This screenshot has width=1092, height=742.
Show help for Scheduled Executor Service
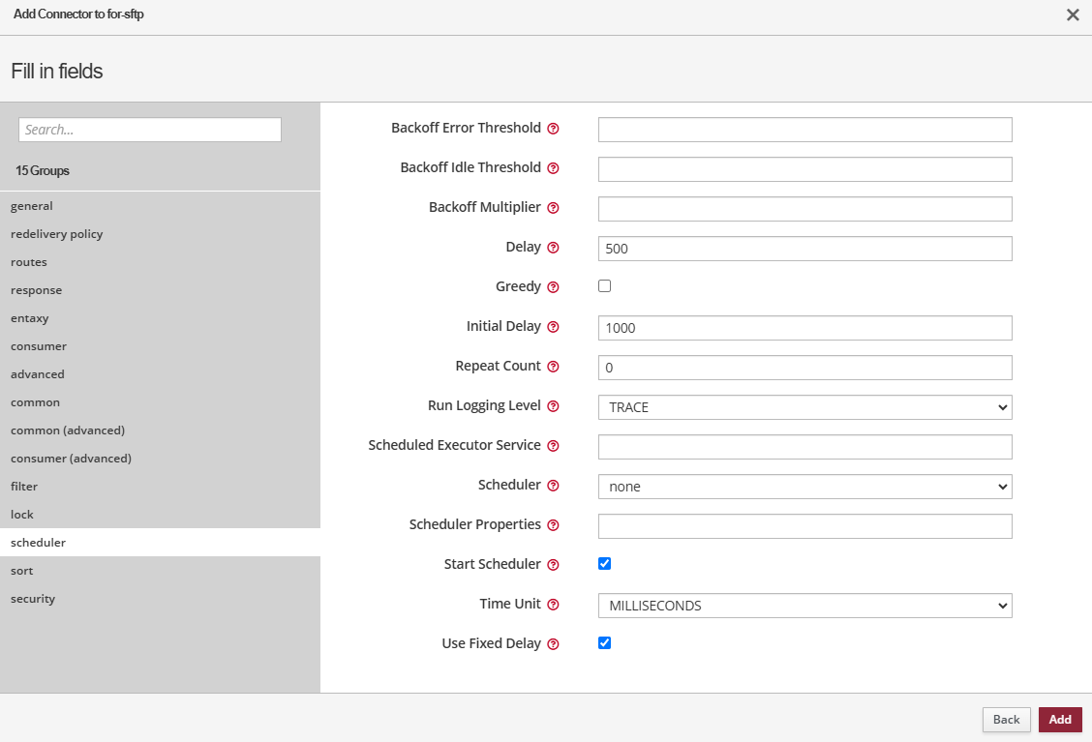click(x=554, y=446)
